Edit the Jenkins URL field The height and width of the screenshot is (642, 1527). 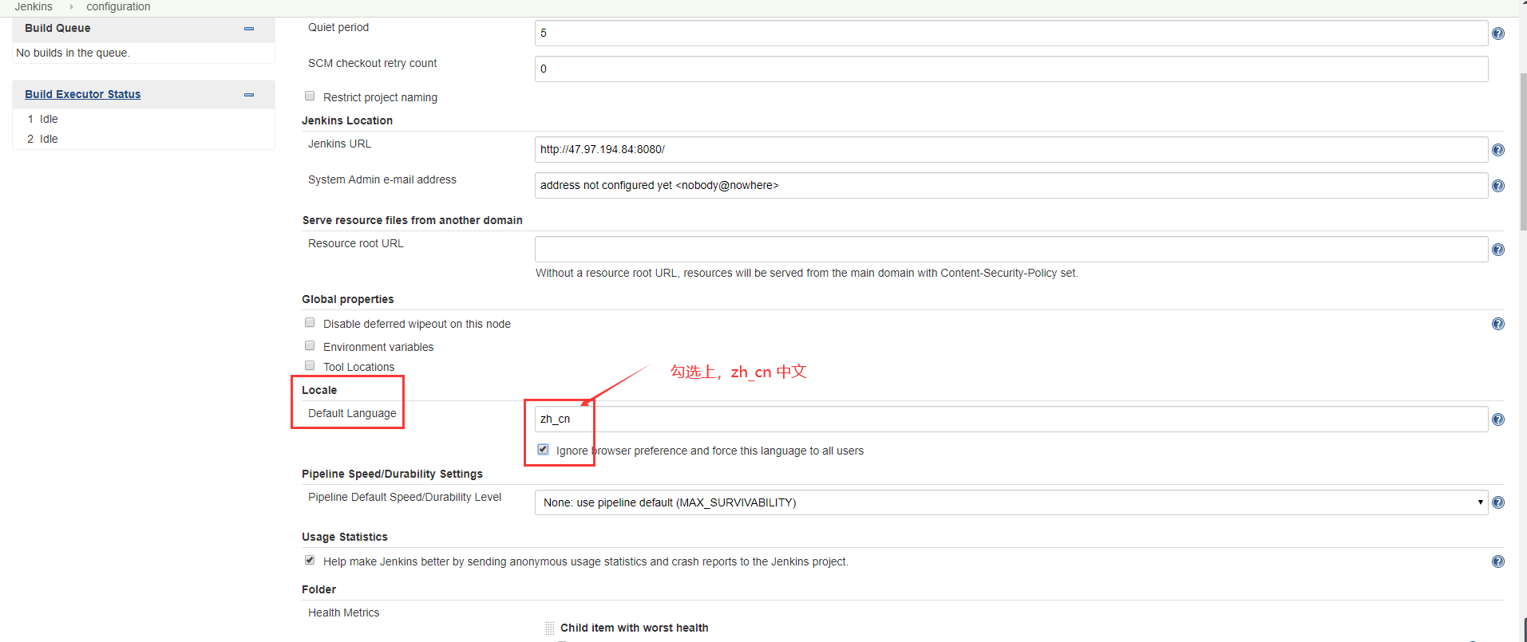coord(1011,150)
